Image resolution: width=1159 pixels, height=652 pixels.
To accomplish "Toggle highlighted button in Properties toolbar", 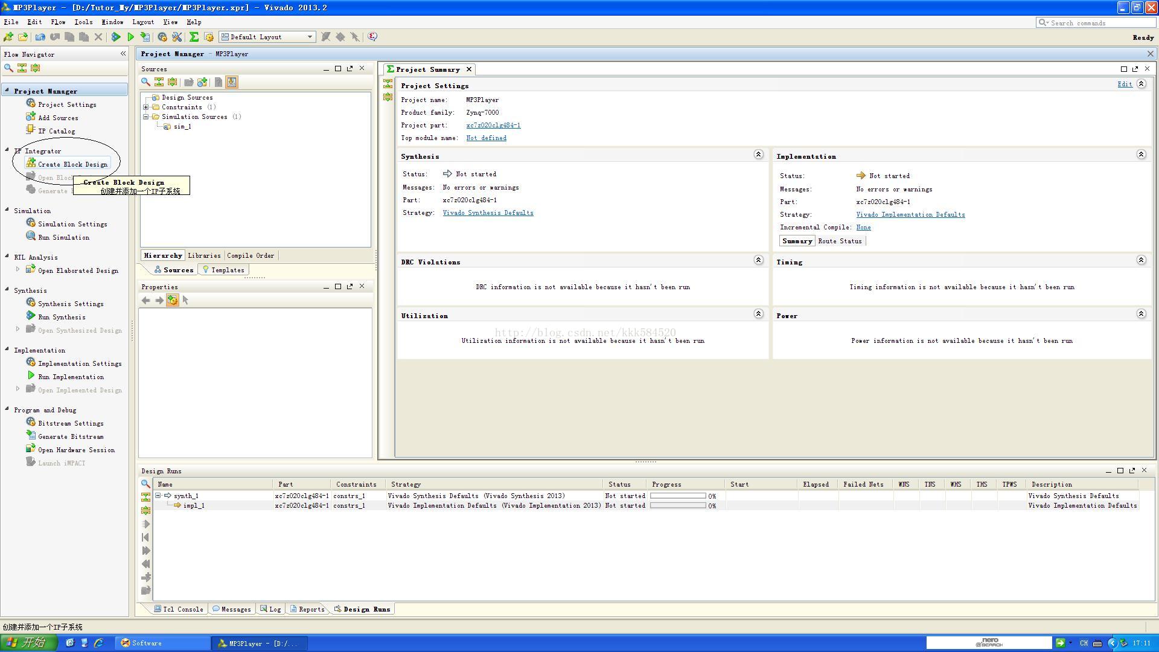I will click(173, 300).
